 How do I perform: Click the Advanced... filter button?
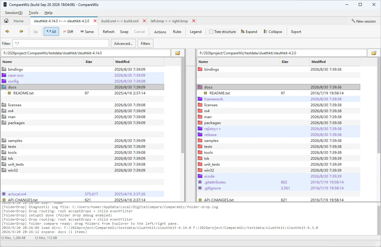pos(123,43)
